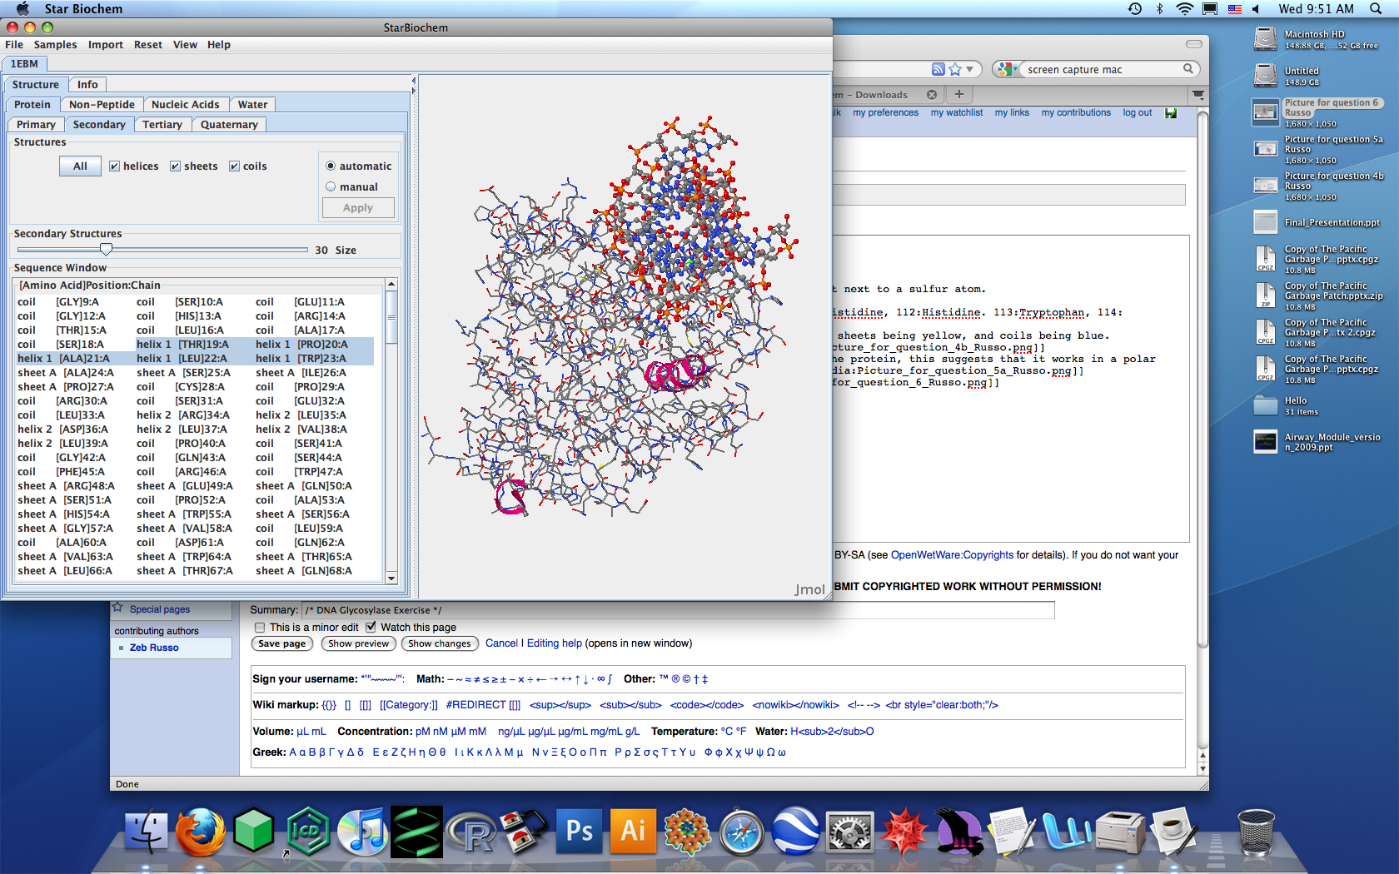Open the Trash in the dock
Viewport: 1399px width, 874px height.
click(x=1256, y=832)
